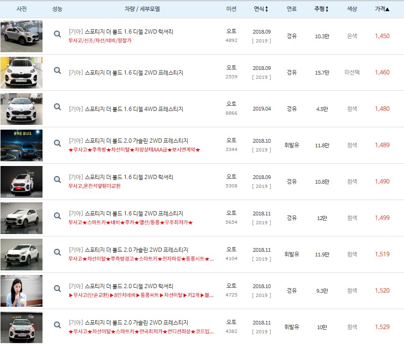Click the price 1,499
This screenshot has height=345, width=404.
tap(382, 218)
